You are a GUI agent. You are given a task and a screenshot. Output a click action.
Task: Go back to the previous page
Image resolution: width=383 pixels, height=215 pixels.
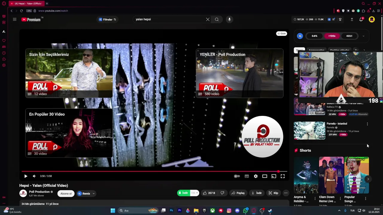coord(11,11)
